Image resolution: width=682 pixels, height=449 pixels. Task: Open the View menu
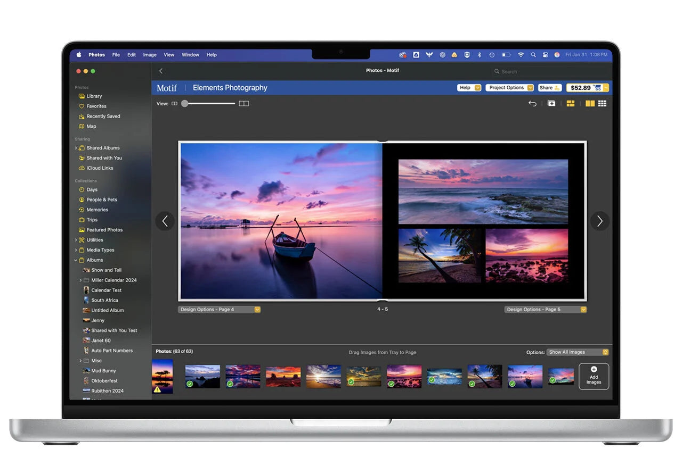click(x=169, y=55)
